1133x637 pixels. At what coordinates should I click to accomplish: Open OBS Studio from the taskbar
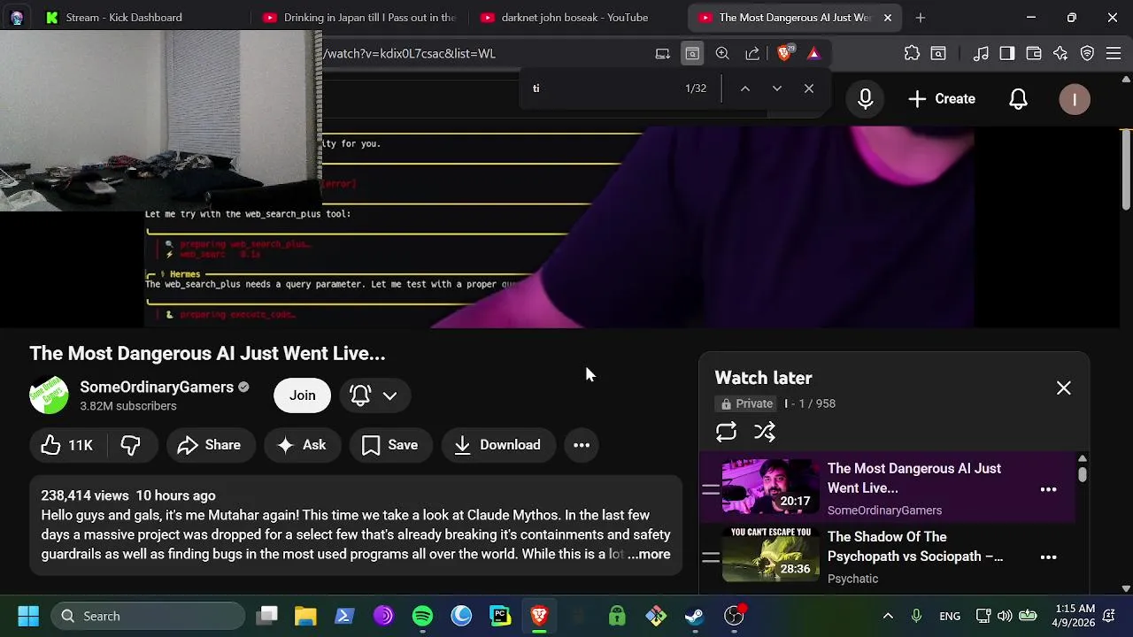click(x=734, y=616)
